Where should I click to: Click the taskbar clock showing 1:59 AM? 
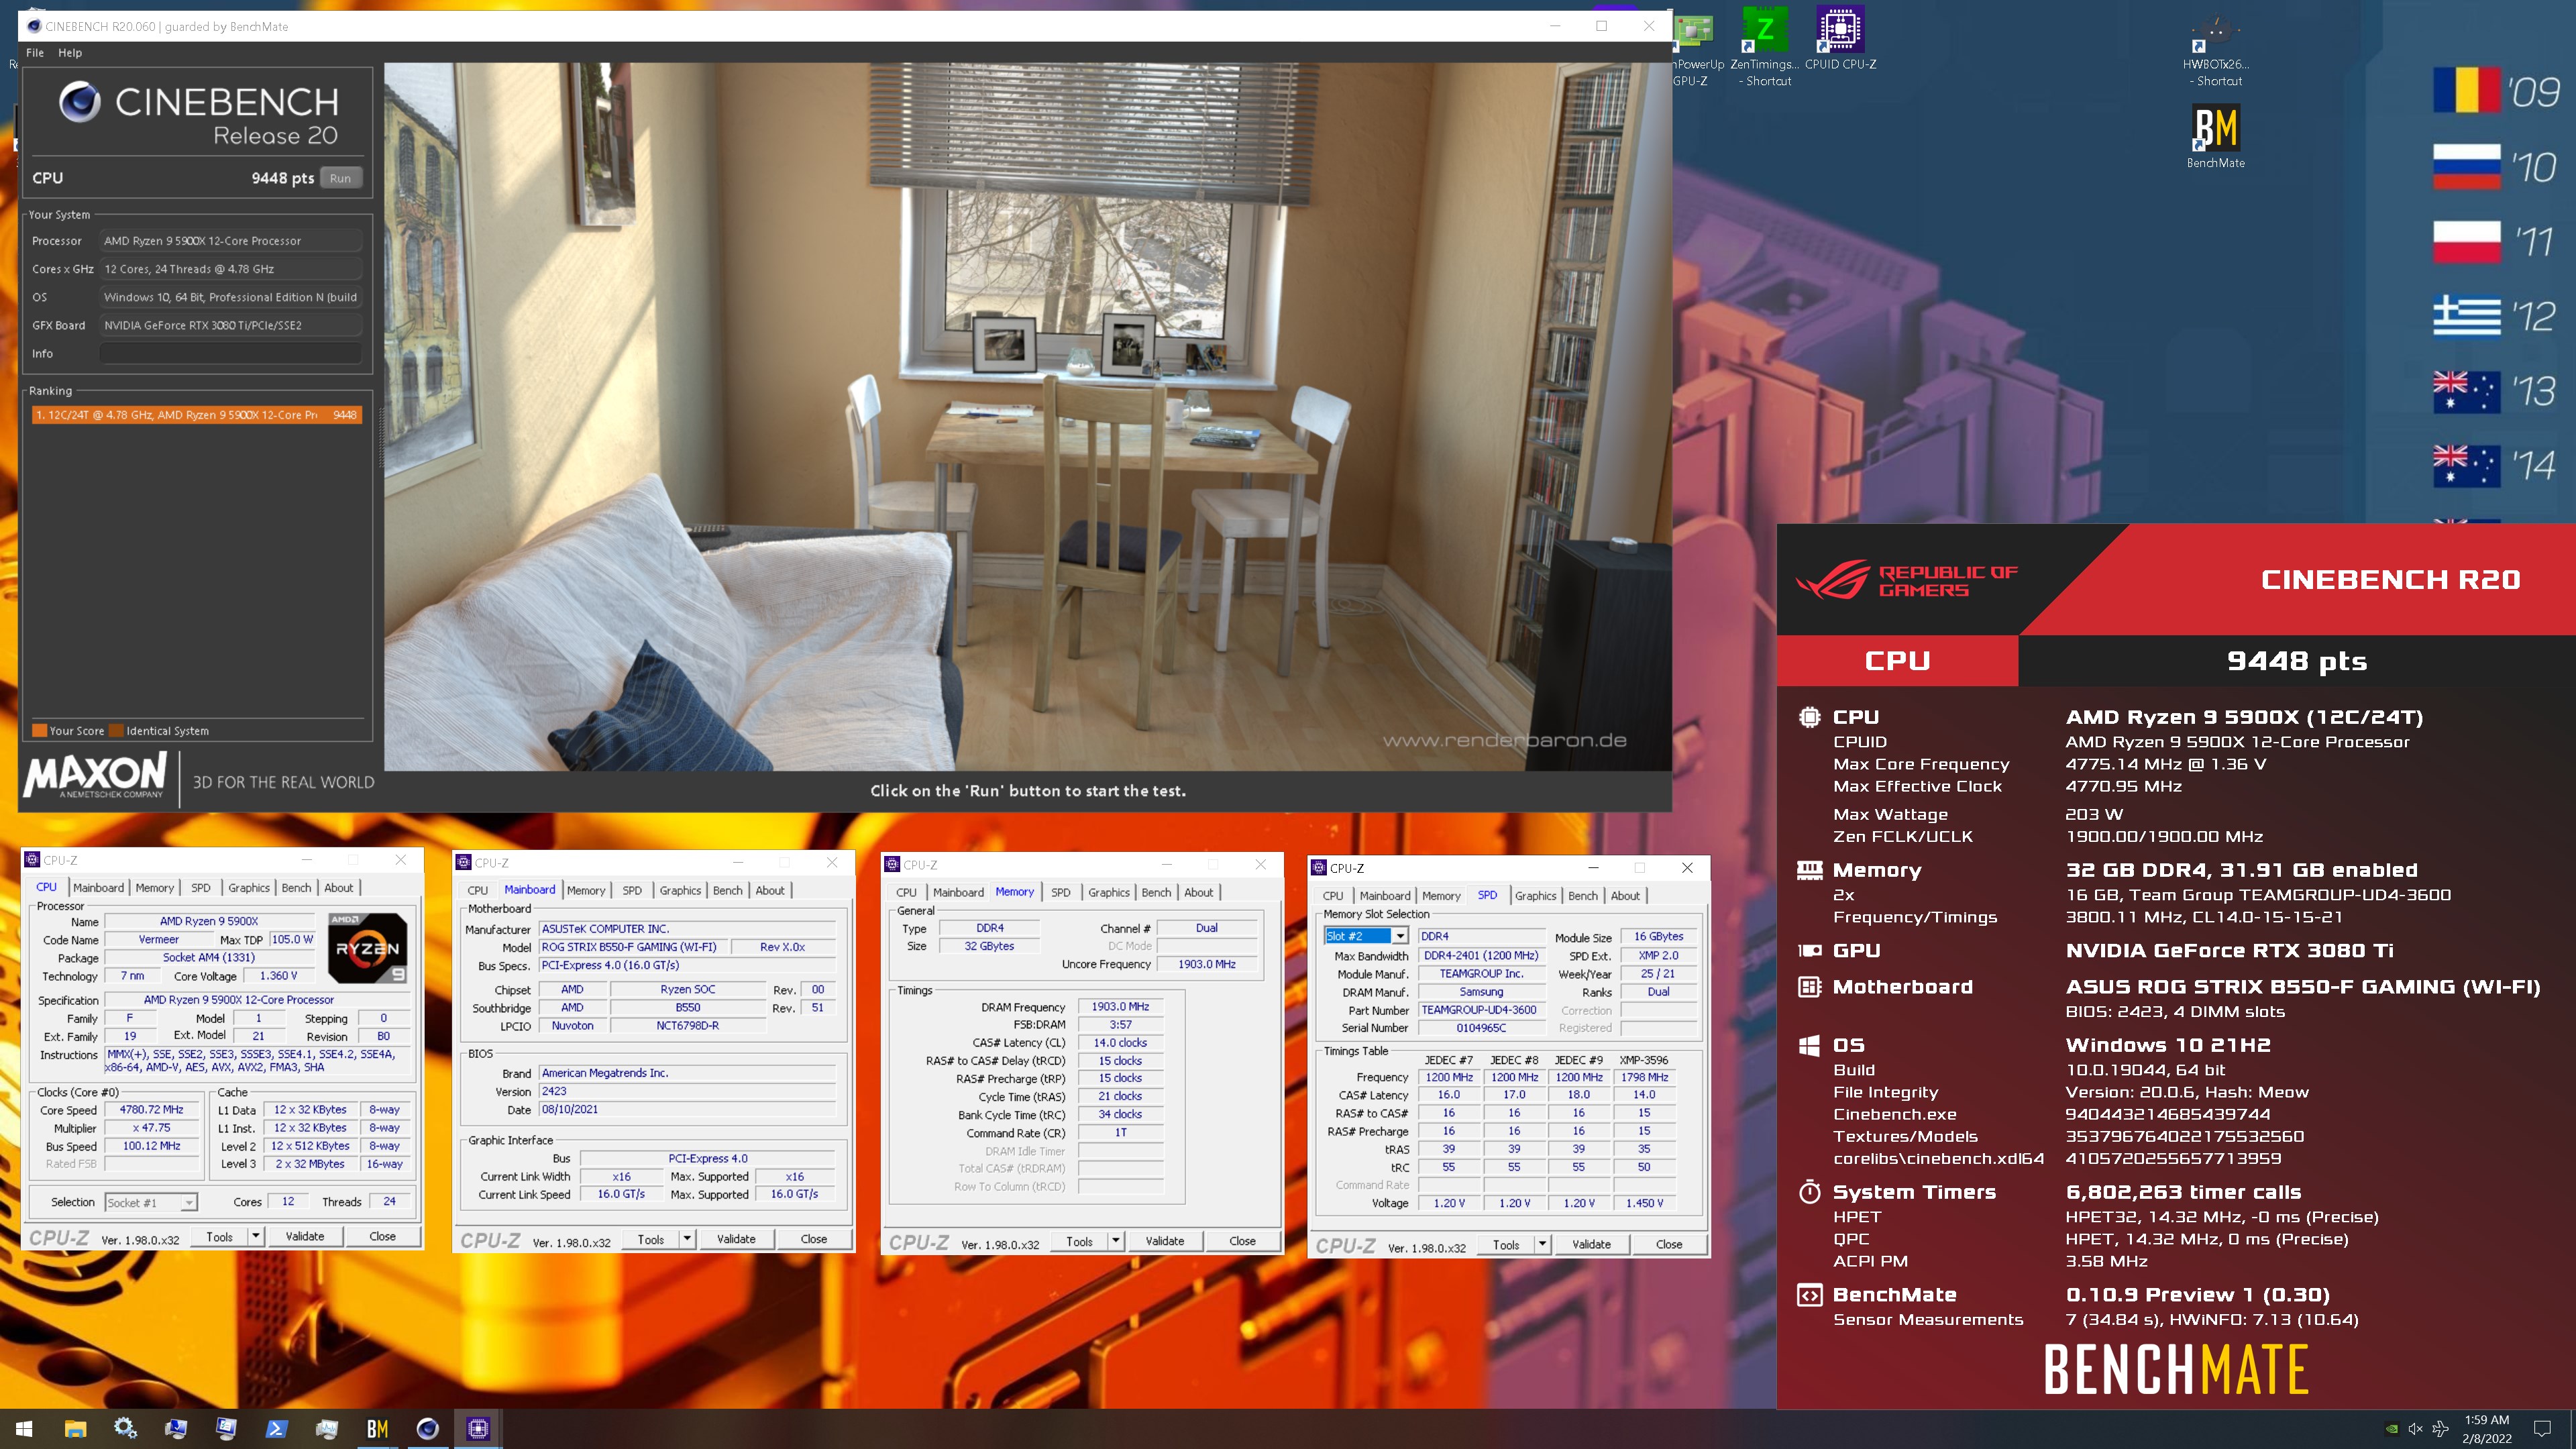click(x=2486, y=1429)
